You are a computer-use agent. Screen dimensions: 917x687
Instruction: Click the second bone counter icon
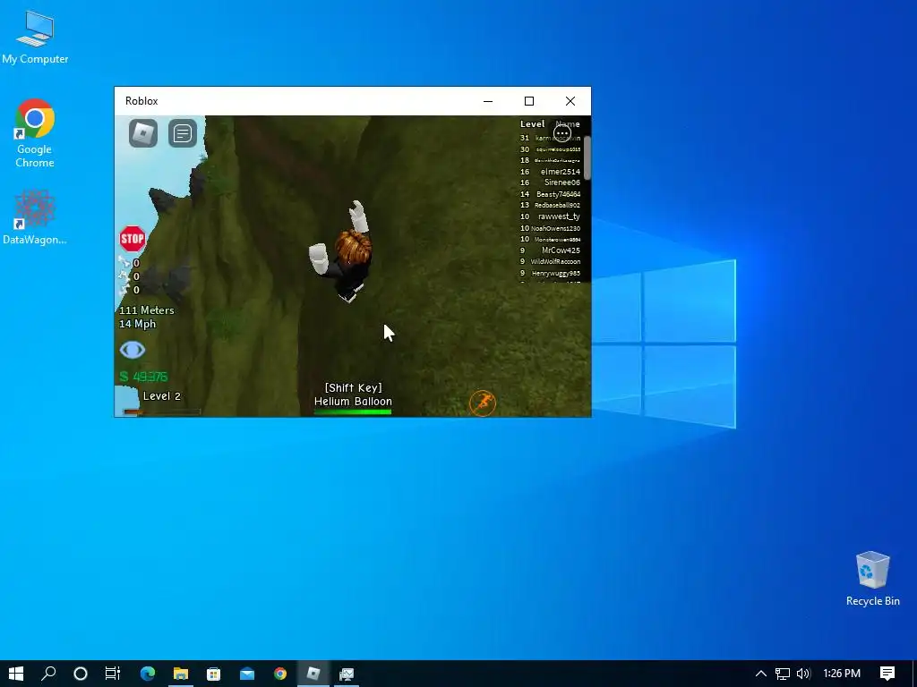click(124, 276)
